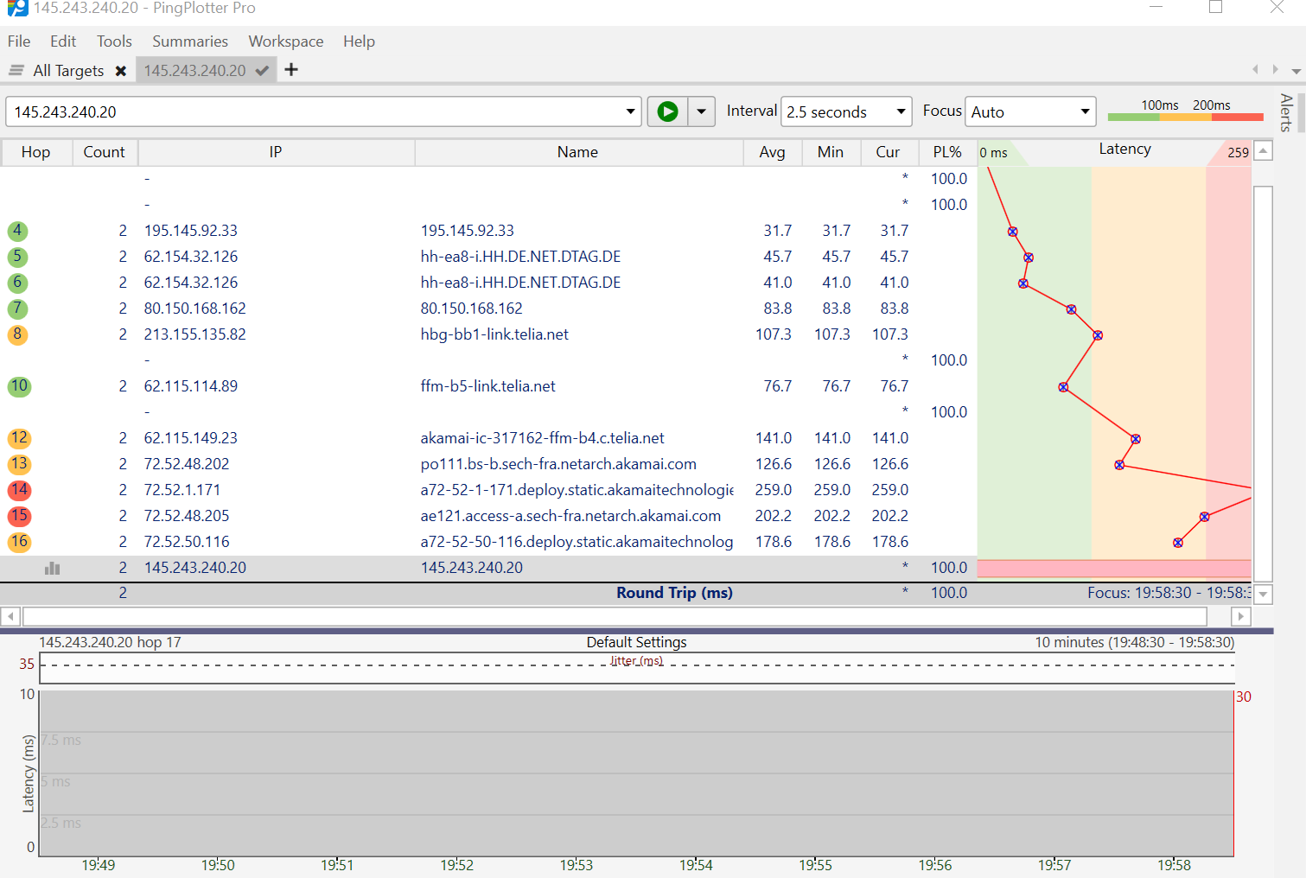This screenshot has height=878, width=1306.
Task: Select hop 15 red circle icon
Action: click(x=19, y=516)
